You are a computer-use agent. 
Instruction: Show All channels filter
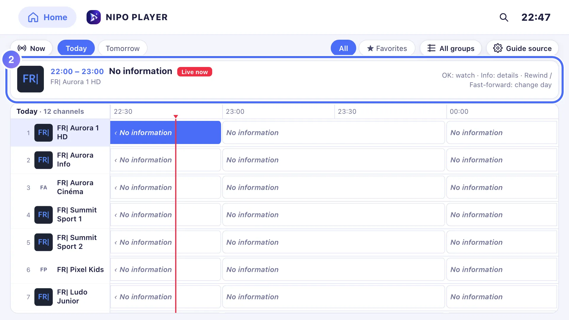pos(343,48)
